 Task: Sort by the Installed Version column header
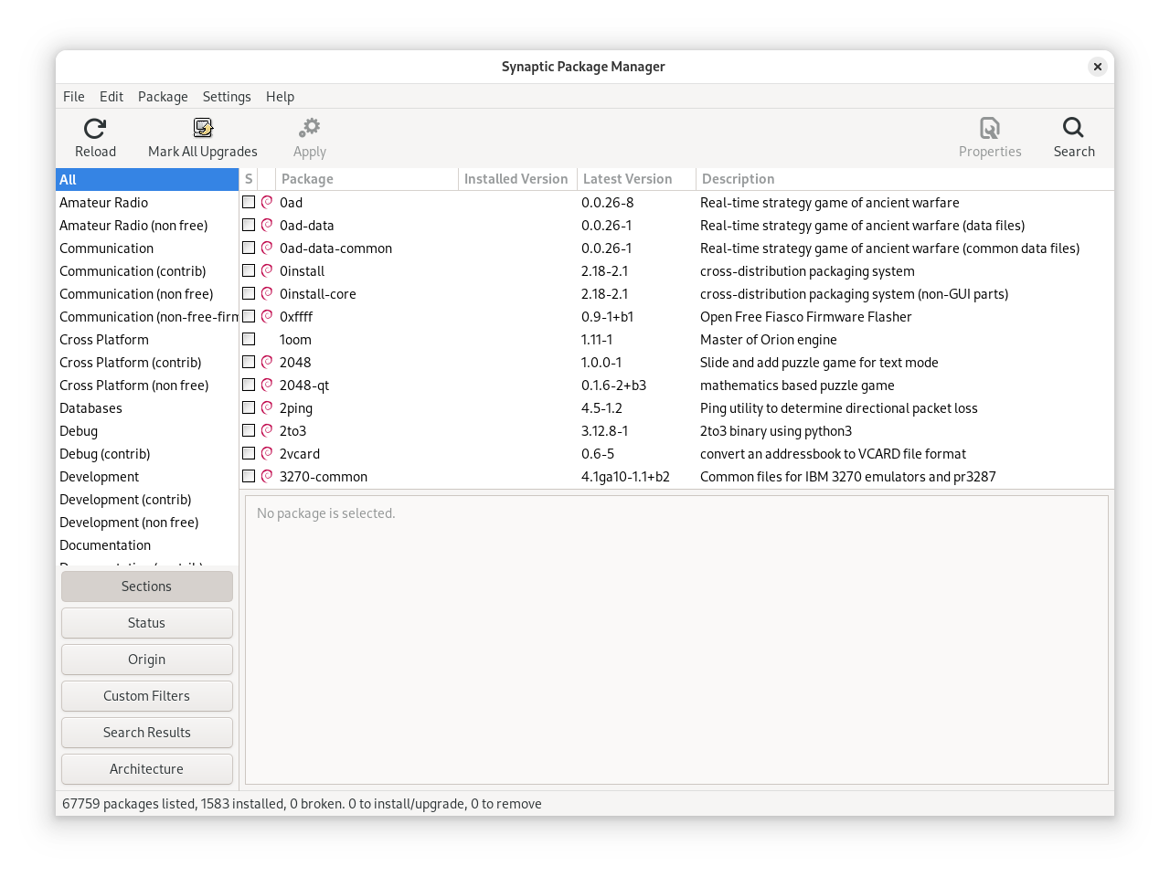click(516, 179)
